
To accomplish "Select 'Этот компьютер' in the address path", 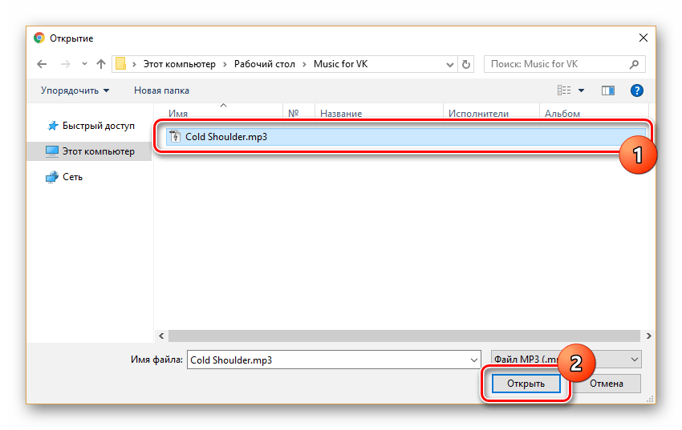I will click(179, 64).
